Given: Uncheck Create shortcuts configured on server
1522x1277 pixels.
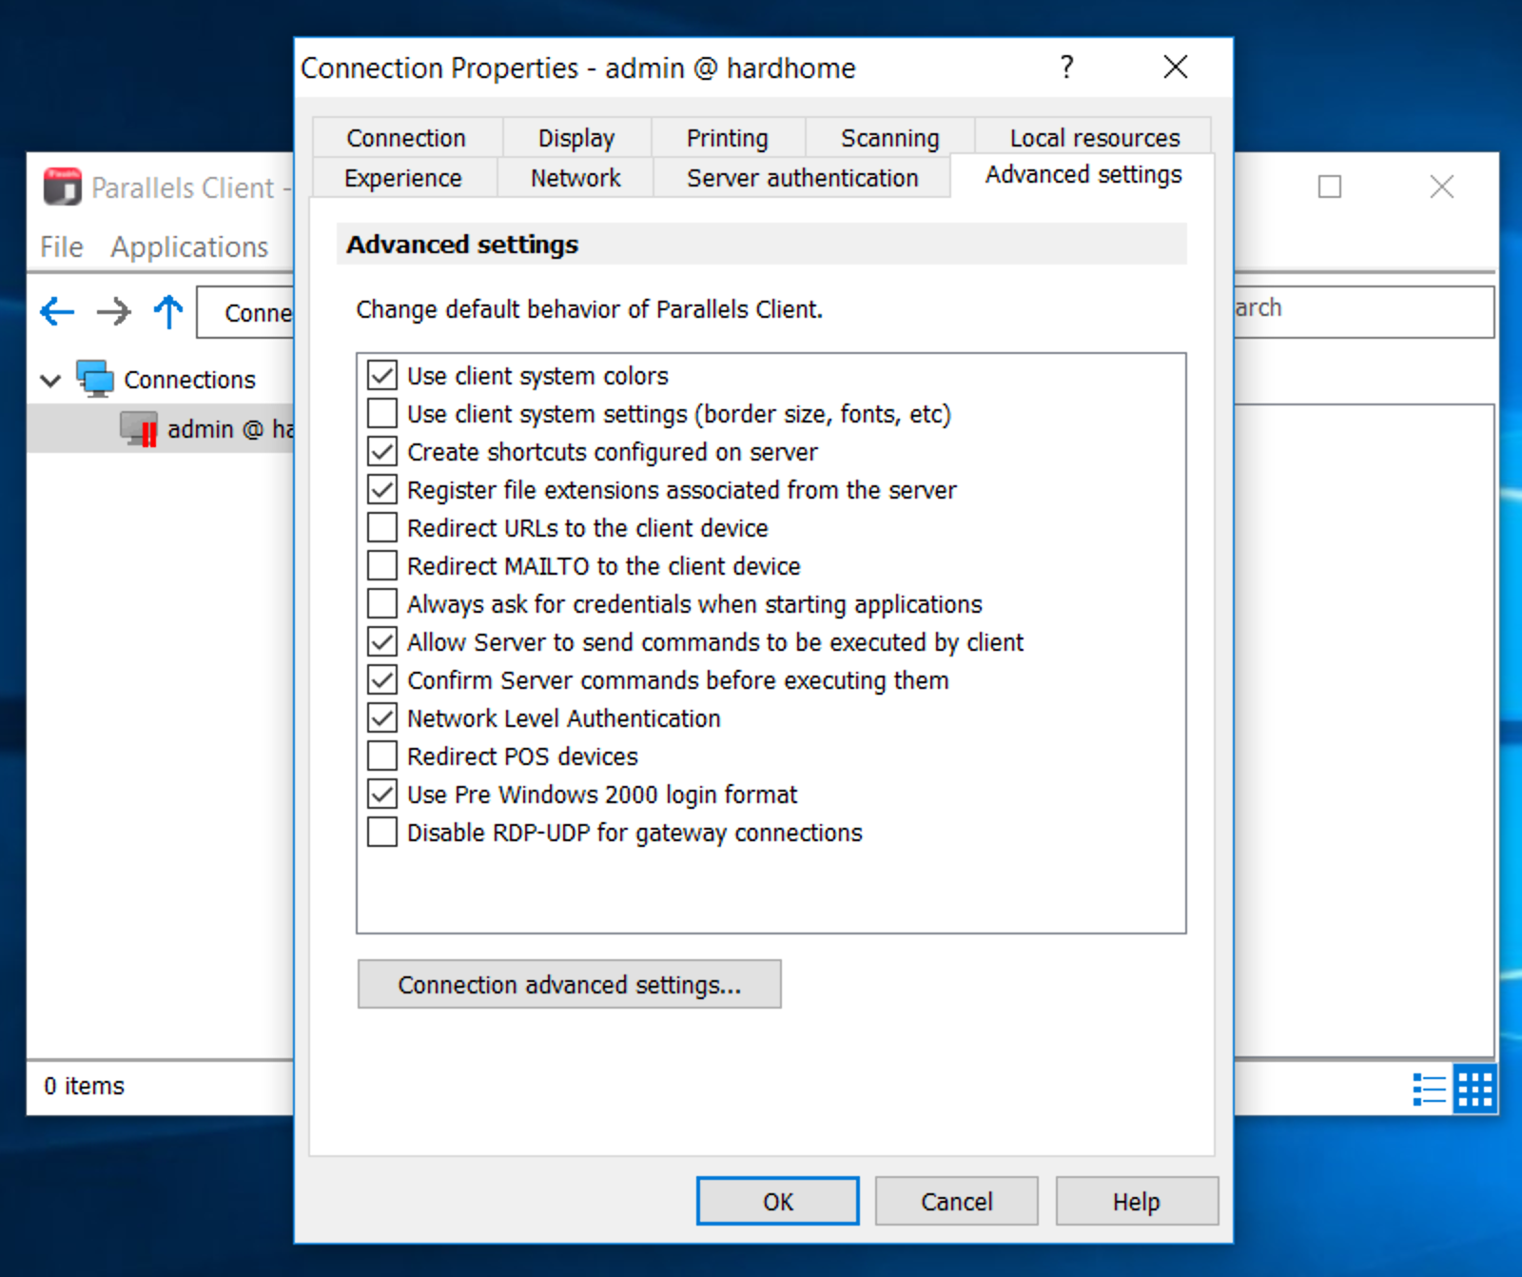Looking at the screenshot, I should pyautogui.click(x=382, y=452).
